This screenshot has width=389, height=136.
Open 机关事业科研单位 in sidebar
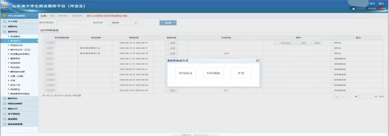[20, 54]
